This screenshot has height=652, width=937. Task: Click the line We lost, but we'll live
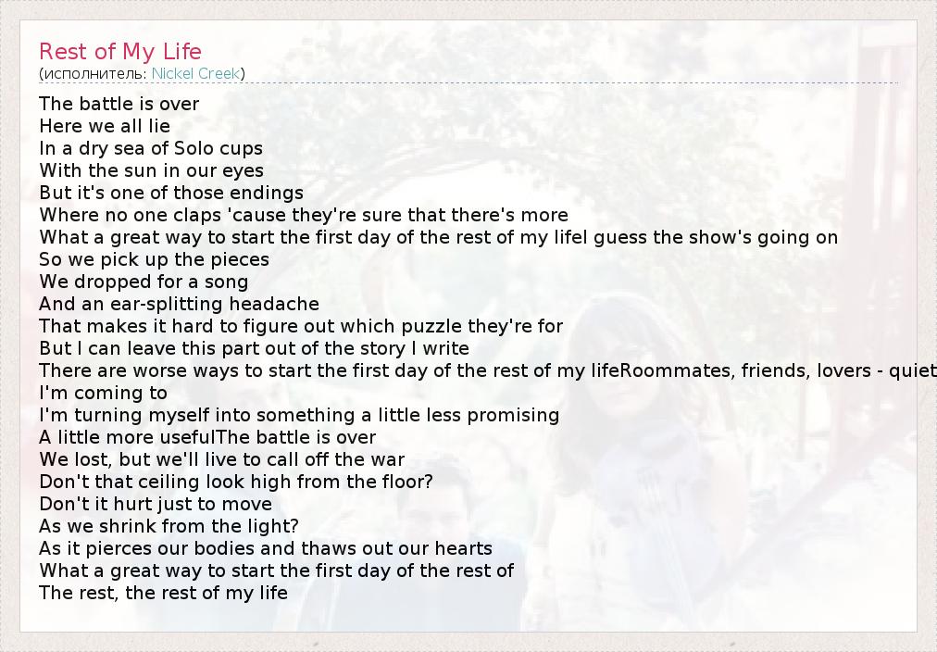coord(221,459)
